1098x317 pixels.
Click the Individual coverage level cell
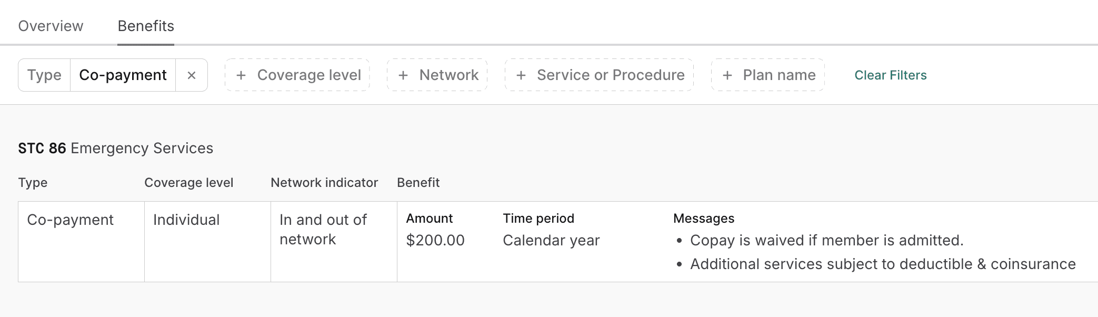pos(186,220)
